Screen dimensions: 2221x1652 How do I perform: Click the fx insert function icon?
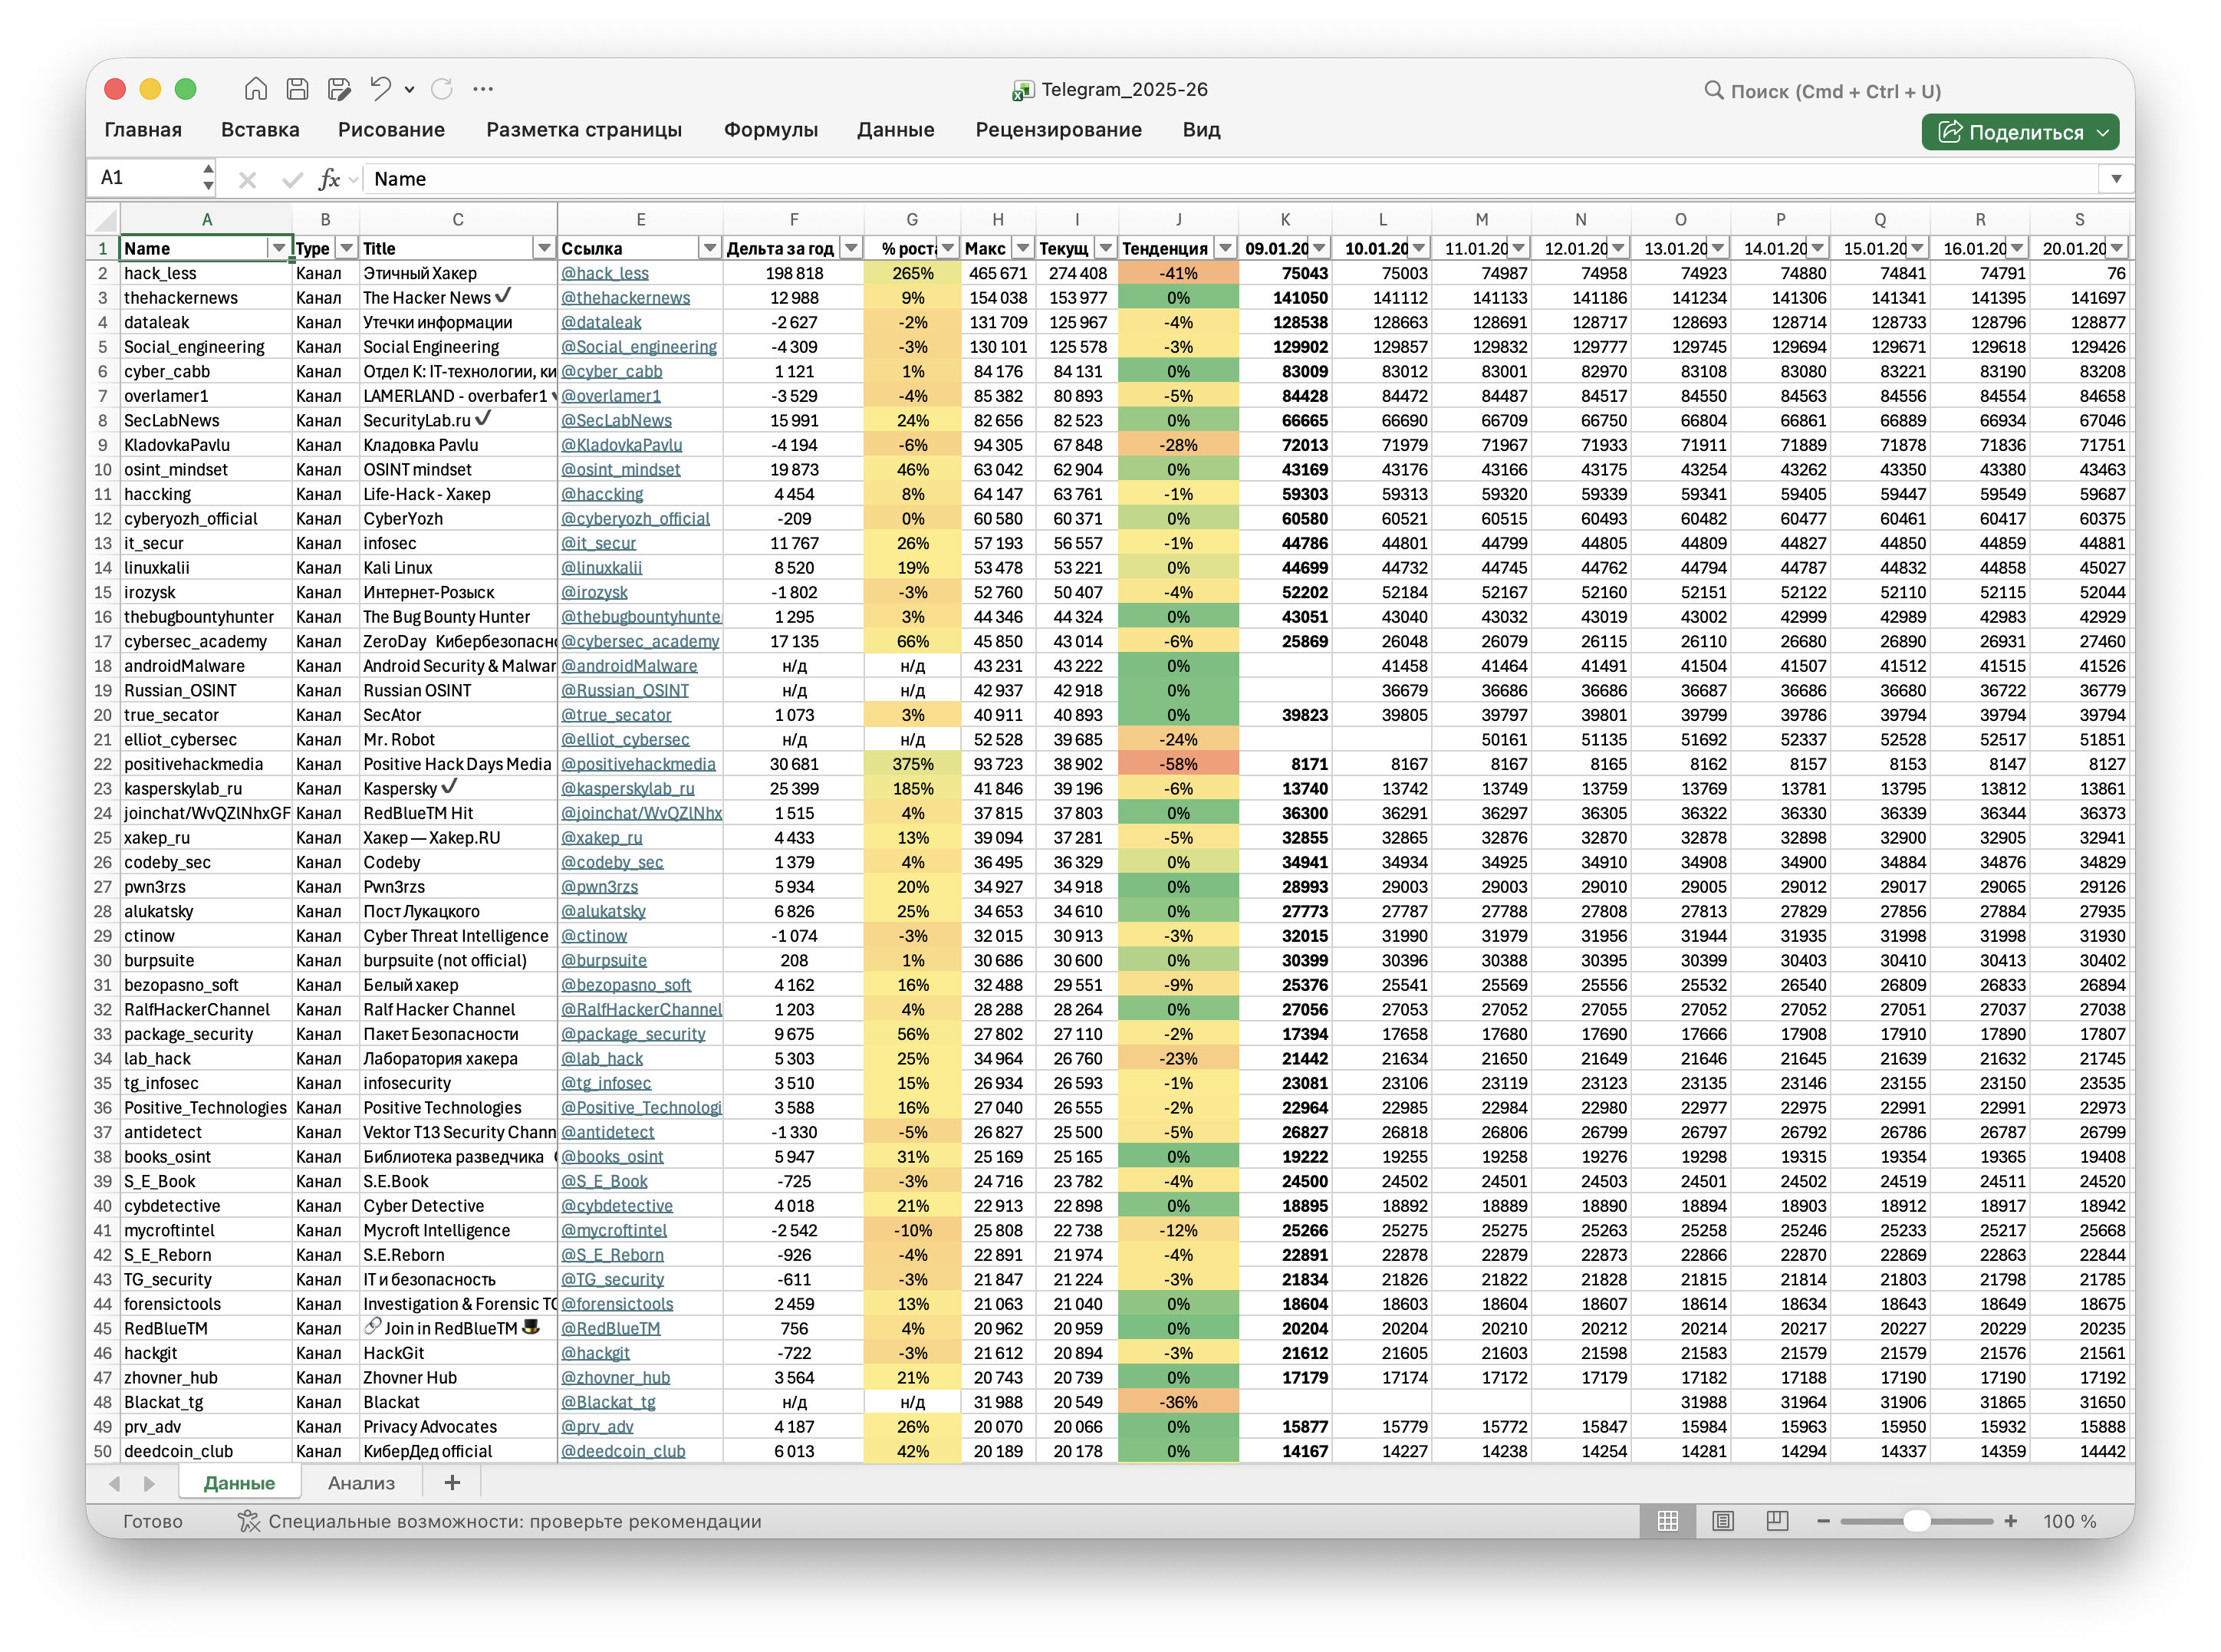[x=328, y=179]
